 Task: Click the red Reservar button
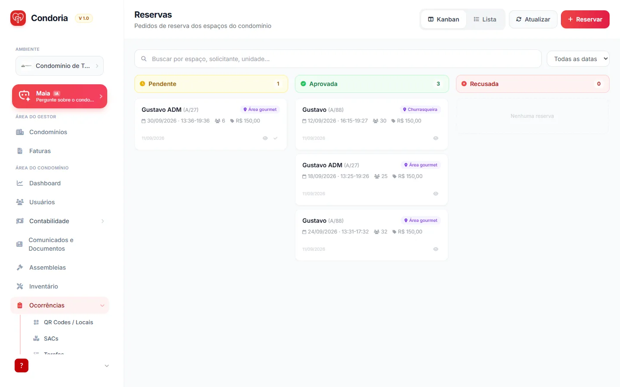coord(585,19)
